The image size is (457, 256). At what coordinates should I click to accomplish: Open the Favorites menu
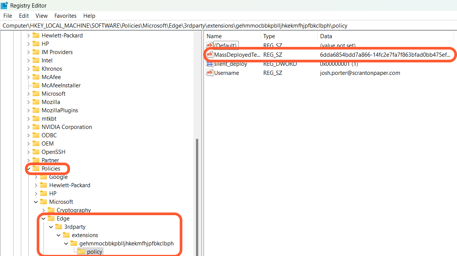click(65, 16)
